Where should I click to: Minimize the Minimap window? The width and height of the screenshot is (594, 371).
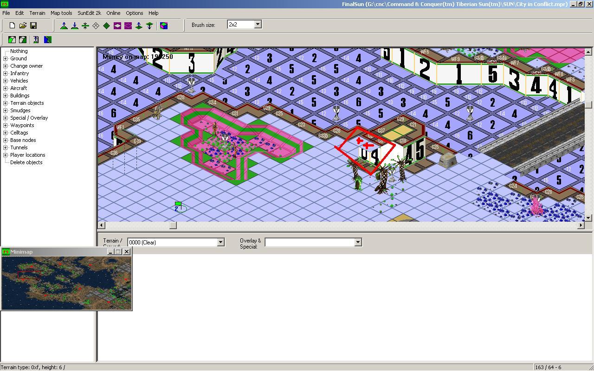click(110, 252)
